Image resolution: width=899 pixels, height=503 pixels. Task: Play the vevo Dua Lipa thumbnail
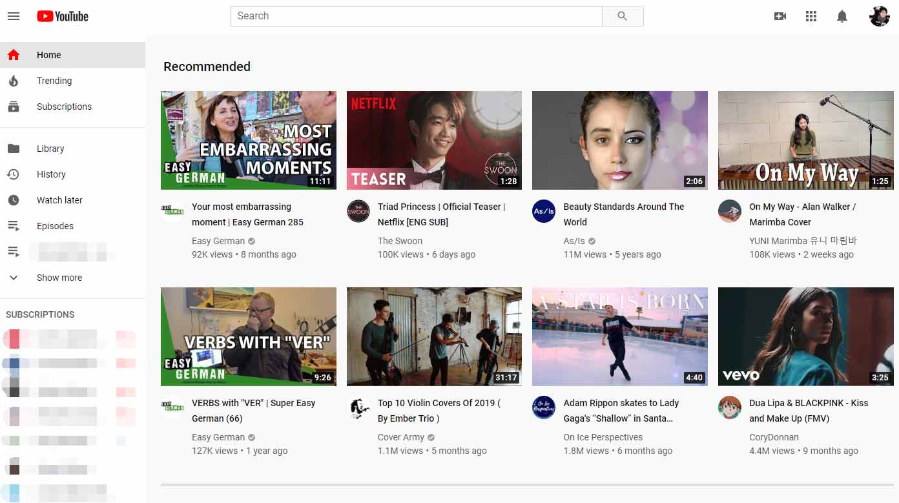click(x=806, y=336)
